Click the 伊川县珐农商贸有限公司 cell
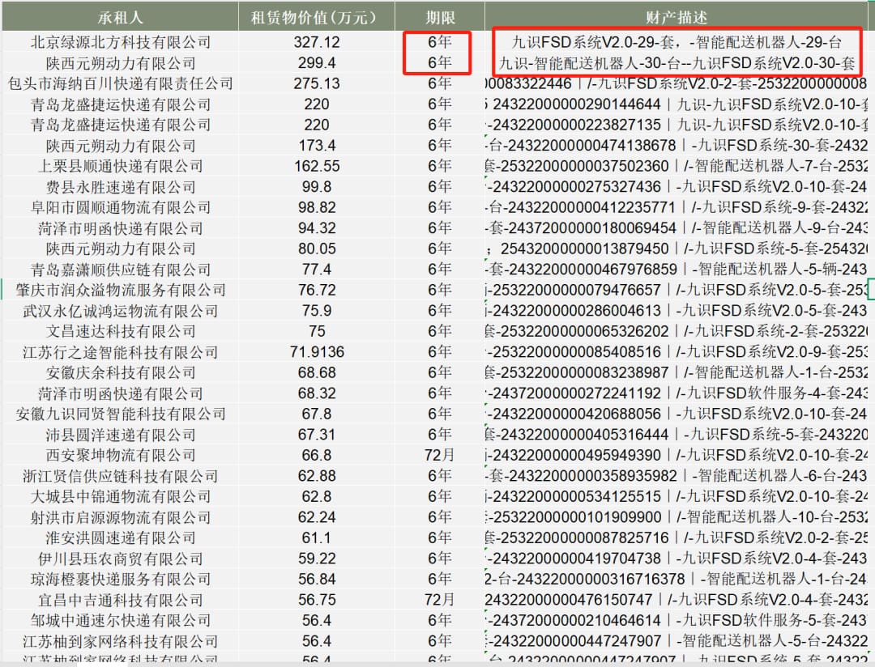This screenshot has height=667, width=875. click(120, 559)
